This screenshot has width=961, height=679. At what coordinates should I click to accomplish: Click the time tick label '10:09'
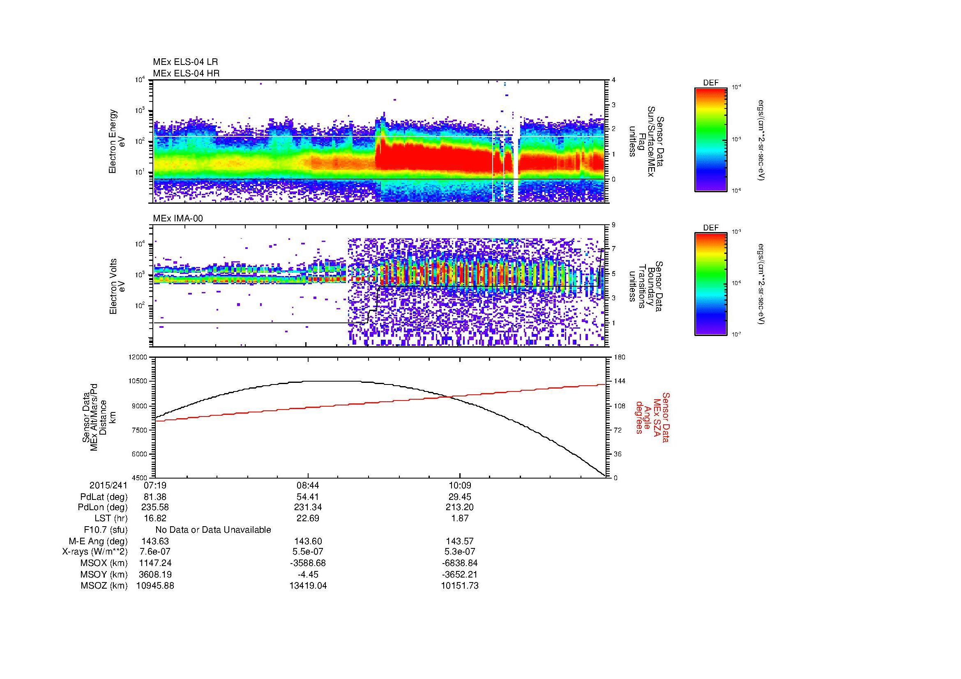click(460, 485)
